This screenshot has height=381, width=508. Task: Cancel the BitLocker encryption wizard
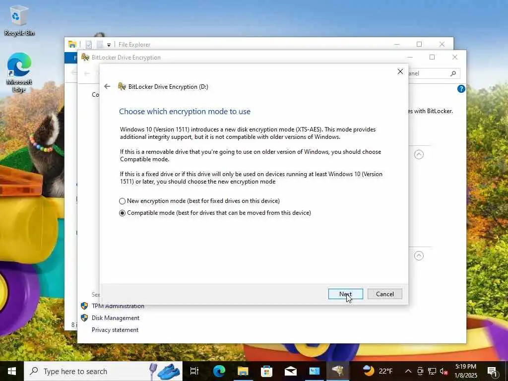coord(385,294)
